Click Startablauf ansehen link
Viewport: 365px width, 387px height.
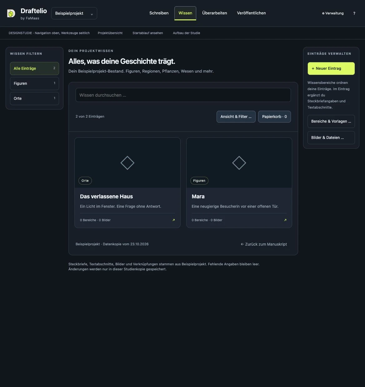click(x=148, y=33)
